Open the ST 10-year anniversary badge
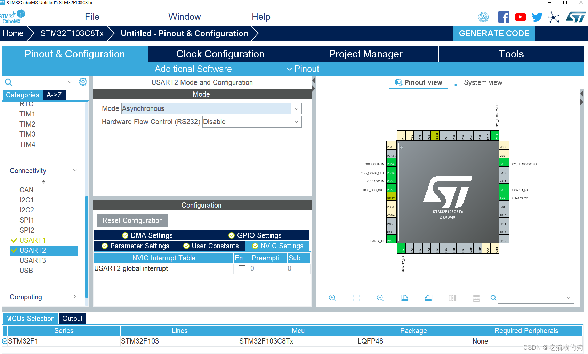Screen dimensions: 588x354 pyautogui.click(x=483, y=17)
